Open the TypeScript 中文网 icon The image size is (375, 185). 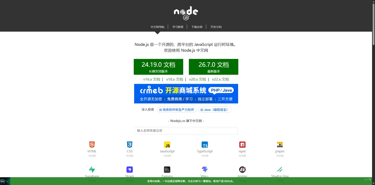pyautogui.click(x=205, y=145)
